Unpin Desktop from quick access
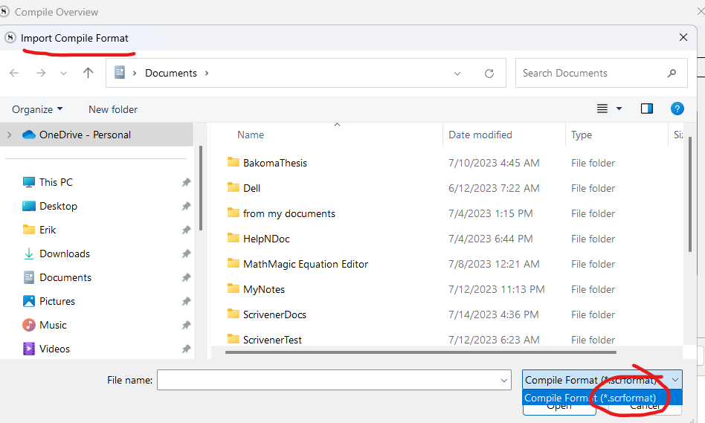This screenshot has height=423, width=705. pyautogui.click(x=186, y=207)
